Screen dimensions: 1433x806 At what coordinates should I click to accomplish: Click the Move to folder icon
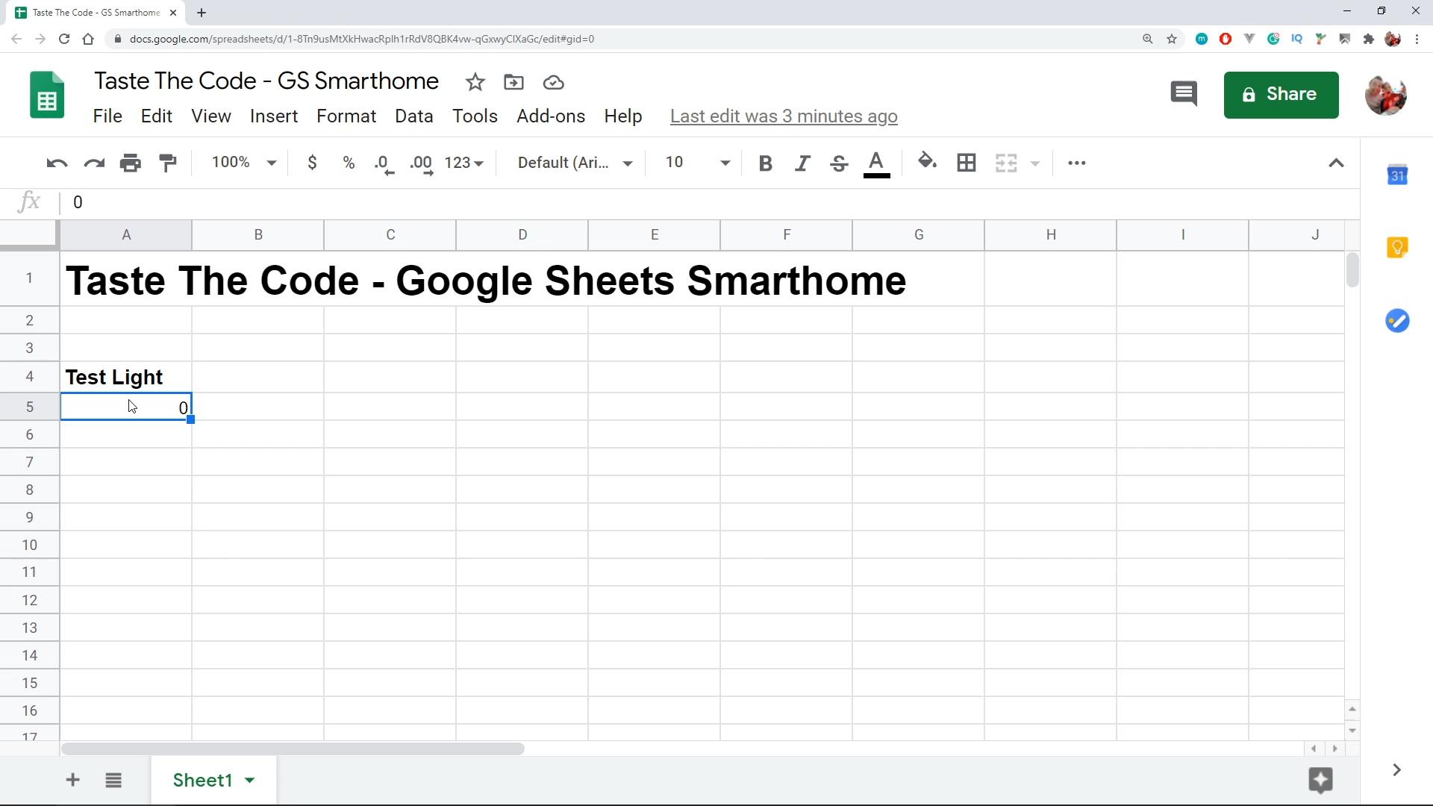[x=513, y=82]
